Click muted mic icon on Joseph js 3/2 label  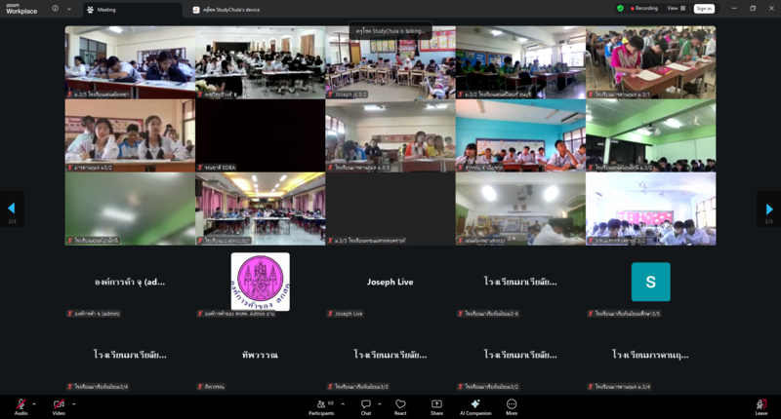pos(330,95)
